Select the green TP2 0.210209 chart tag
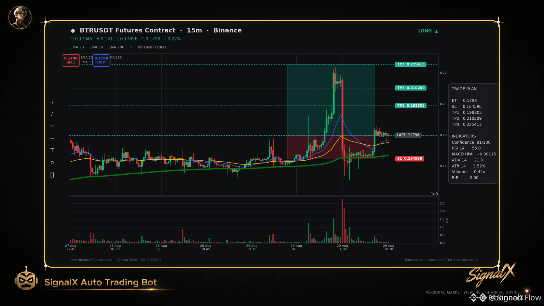This screenshot has height=306, width=544. pos(411,88)
